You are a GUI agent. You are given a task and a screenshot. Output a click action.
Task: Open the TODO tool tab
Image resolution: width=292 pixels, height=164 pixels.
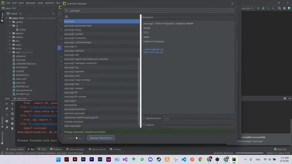pos(42,149)
